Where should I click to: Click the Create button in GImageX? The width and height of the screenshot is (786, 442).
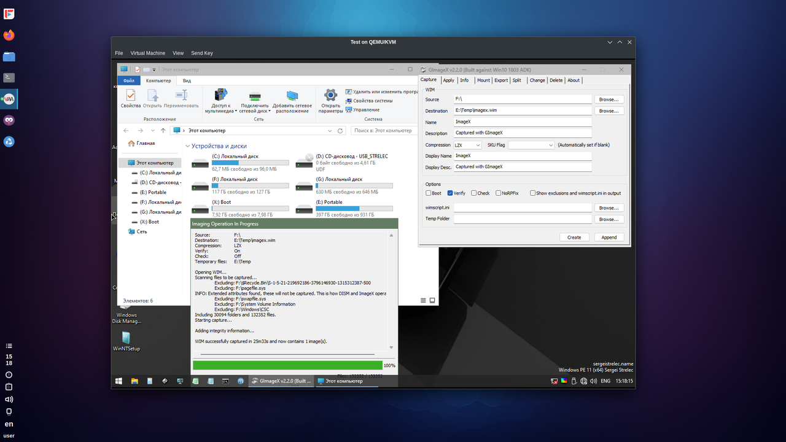[574, 237]
